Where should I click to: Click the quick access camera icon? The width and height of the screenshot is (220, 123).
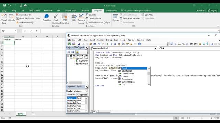tap(25, 5)
